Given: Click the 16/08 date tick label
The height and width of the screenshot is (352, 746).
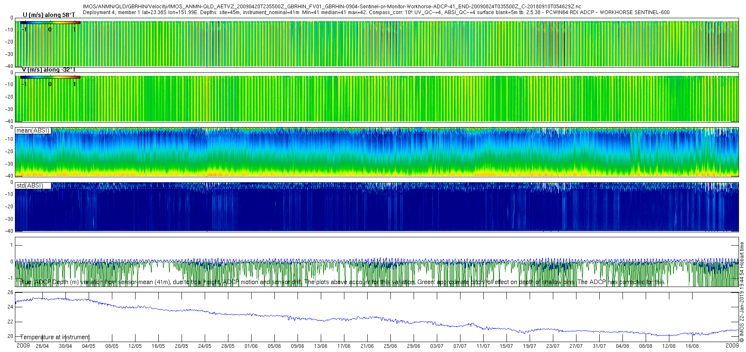Looking at the screenshot, I should 692,346.
